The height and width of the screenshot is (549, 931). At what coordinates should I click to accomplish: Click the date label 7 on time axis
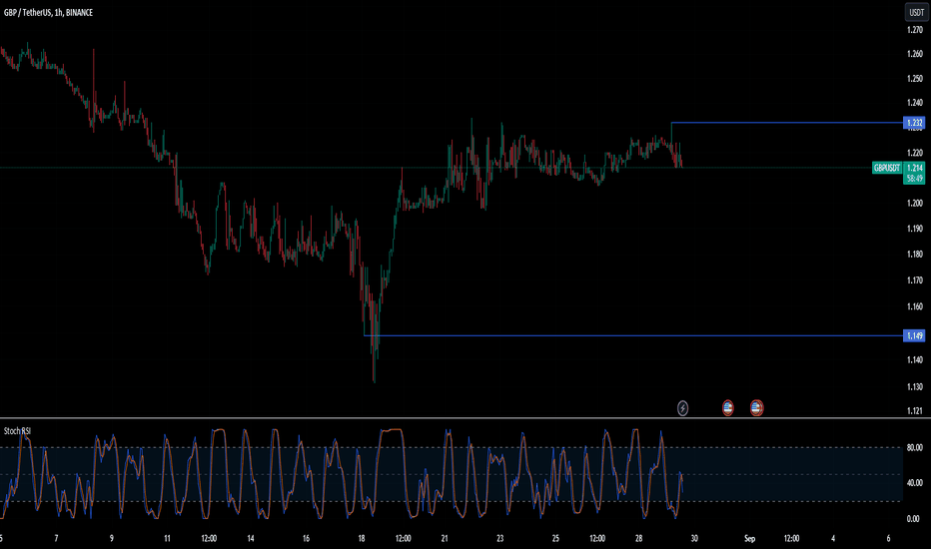[x=56, y=538]
